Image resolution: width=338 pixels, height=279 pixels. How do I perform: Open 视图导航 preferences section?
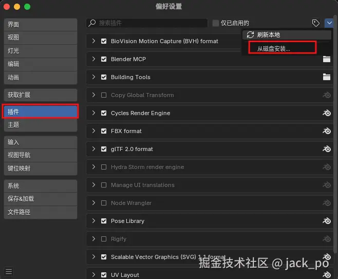[41, 155]
